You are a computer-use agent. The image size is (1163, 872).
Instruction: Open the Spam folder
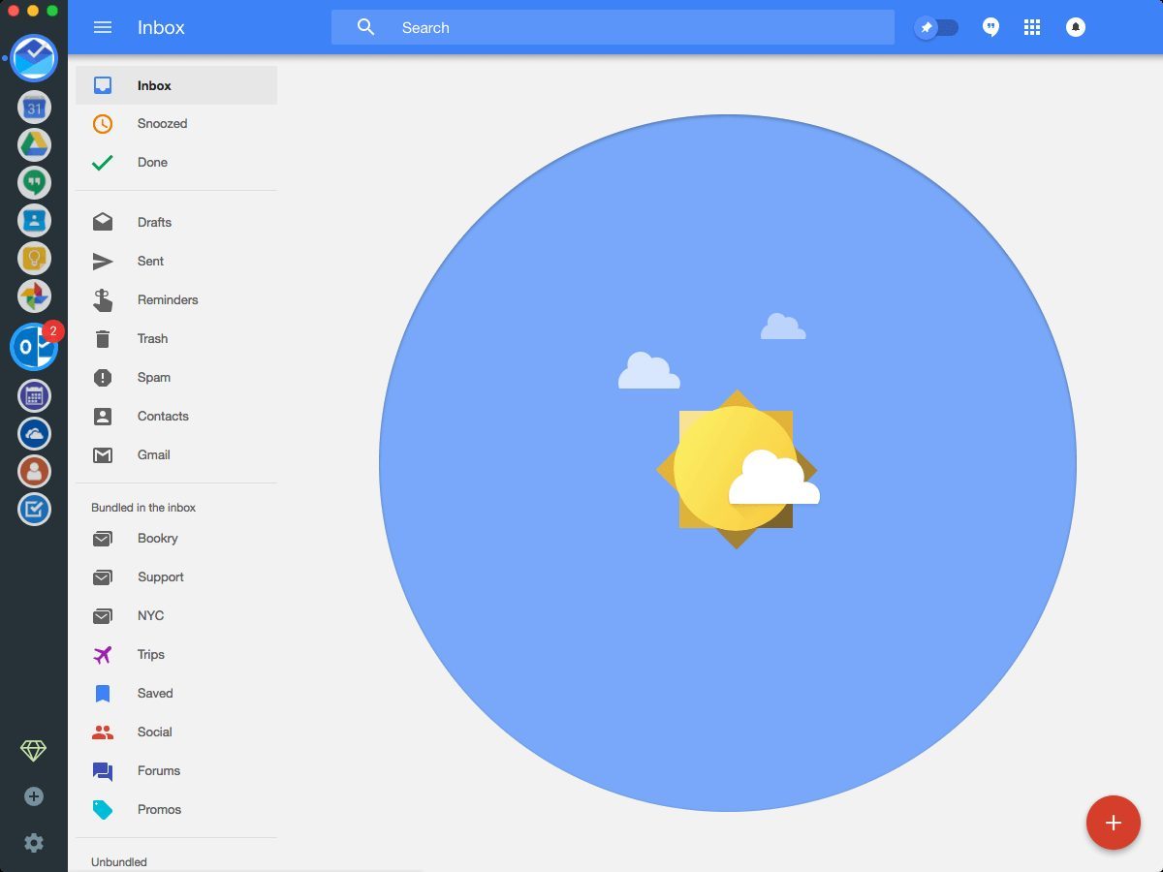click(x=176, y=378)
